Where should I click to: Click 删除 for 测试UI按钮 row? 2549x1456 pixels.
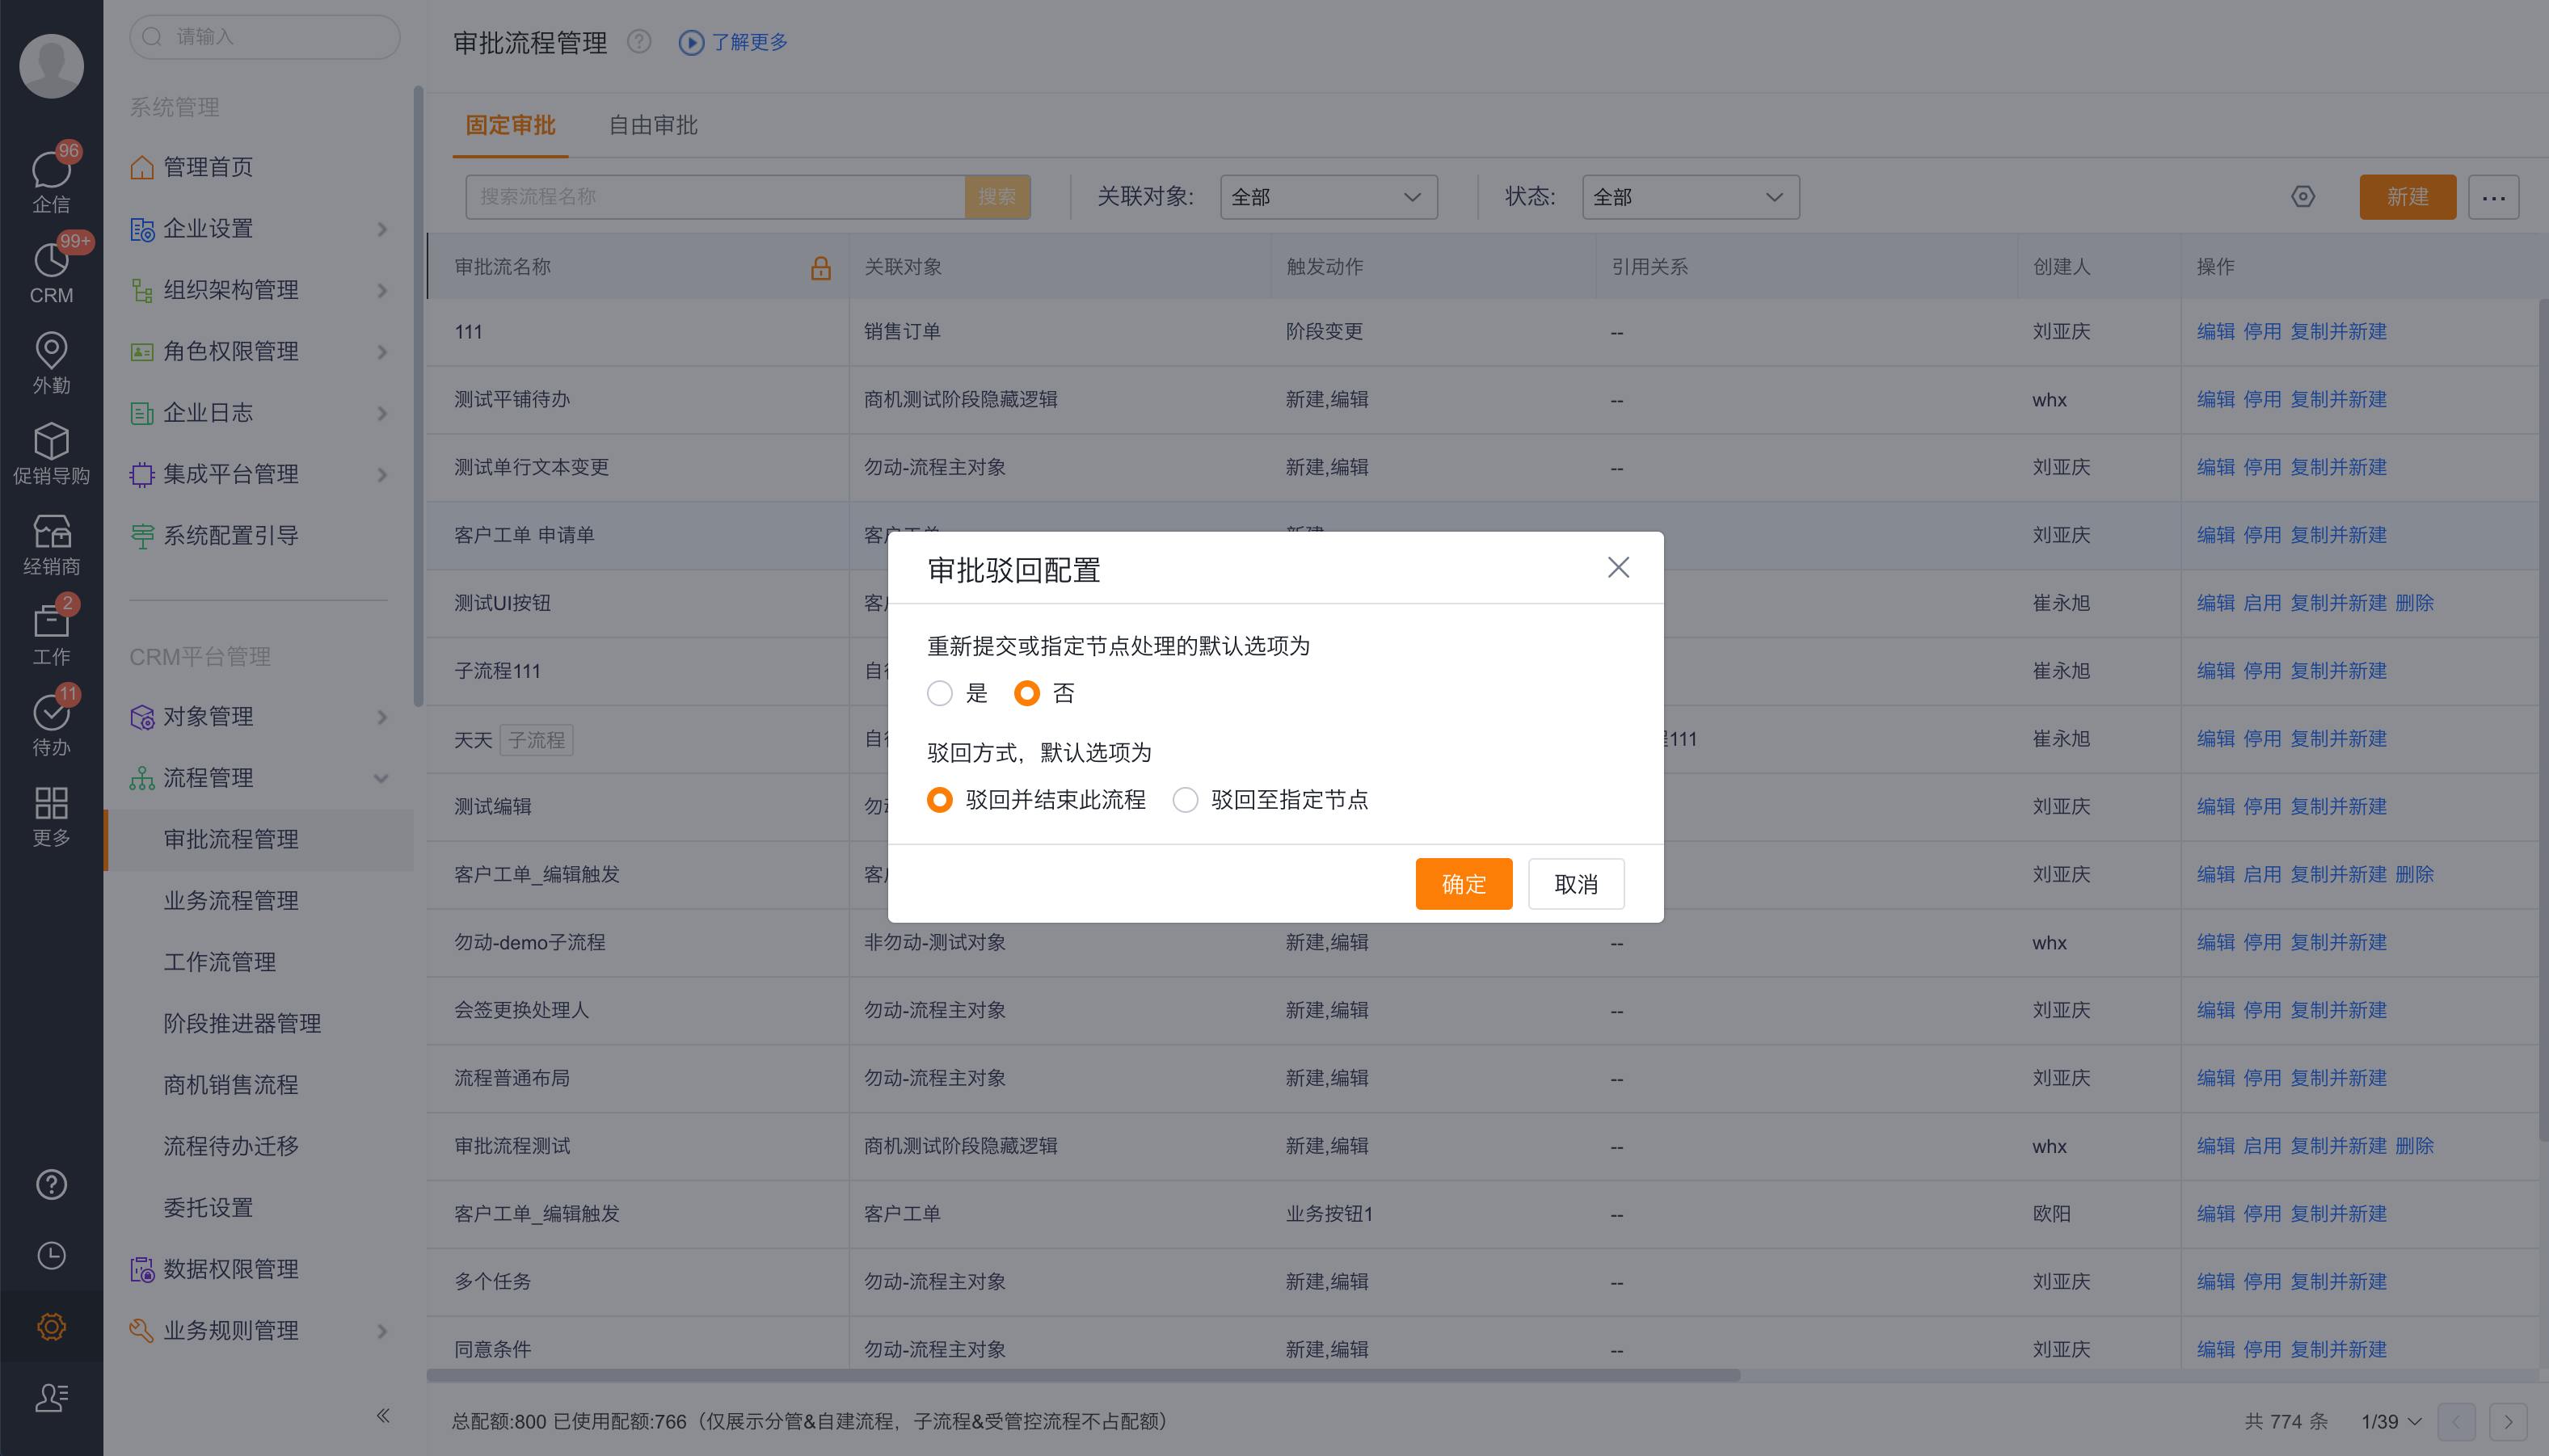click(2414, 603)
